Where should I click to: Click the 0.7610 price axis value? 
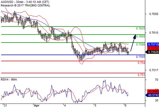point(154,33)
